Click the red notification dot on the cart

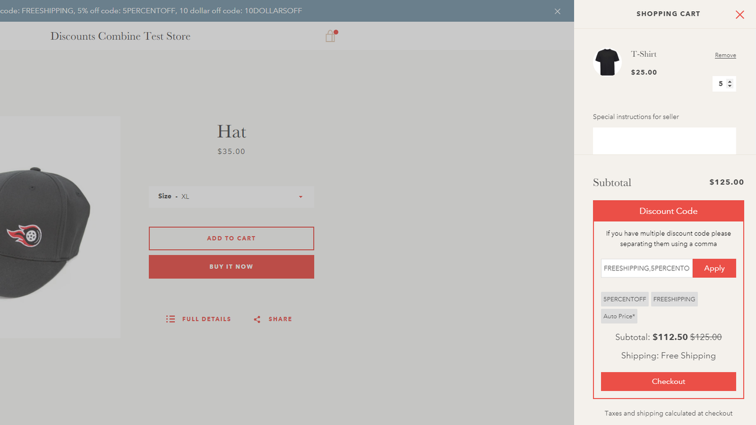click(335, 32)
